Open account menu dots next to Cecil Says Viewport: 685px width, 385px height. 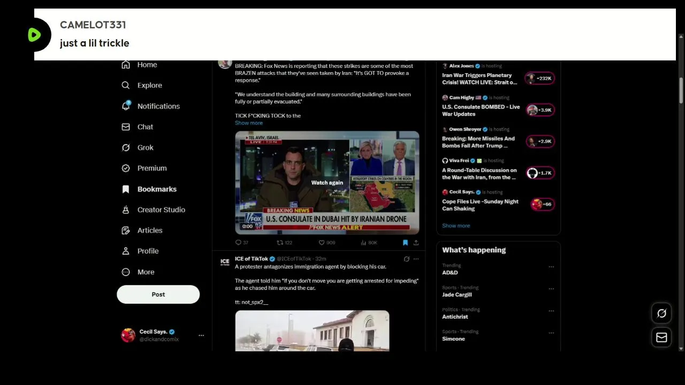201,335
